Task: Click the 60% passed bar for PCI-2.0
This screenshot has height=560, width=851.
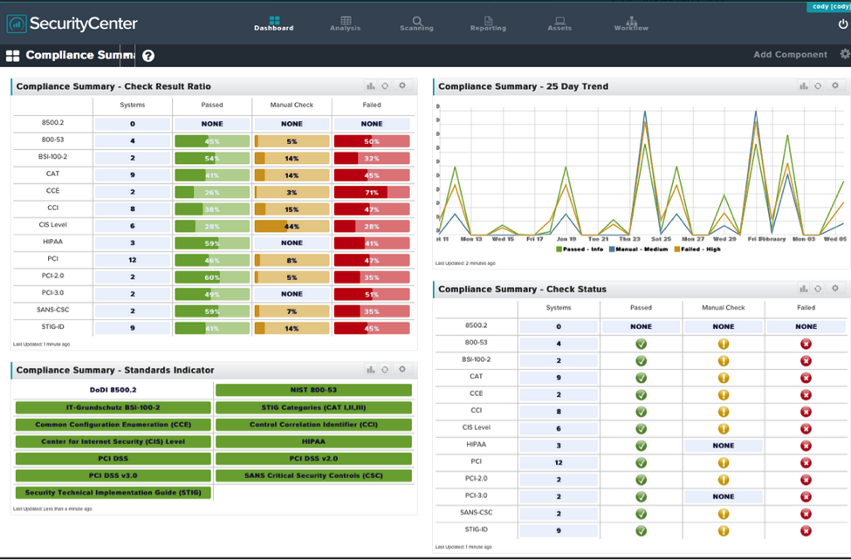Action: click(212, 277)
